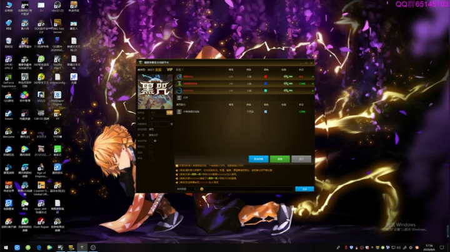Click third player's circular avatar in team list
Image resolution: width=450 pixels, height=252 pixels.
179,90
